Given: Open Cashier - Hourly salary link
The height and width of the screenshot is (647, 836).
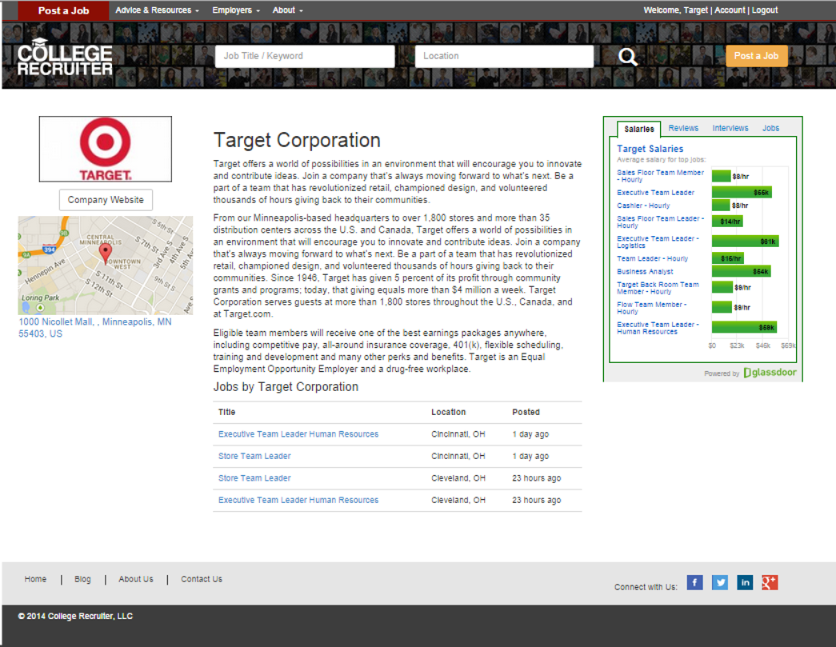Looking at the screenshot, I should (643, 206).
